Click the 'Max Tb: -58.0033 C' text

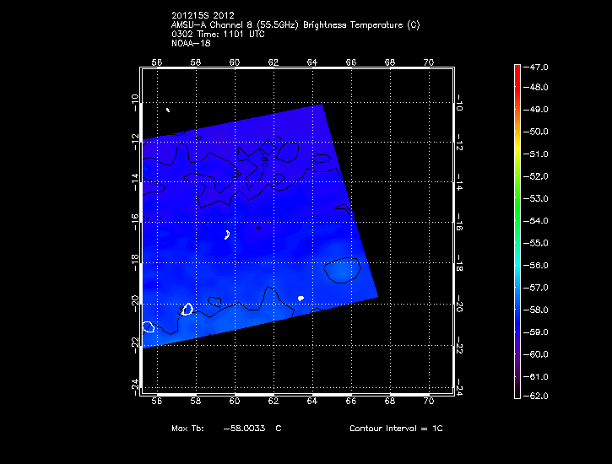(225, 429)
